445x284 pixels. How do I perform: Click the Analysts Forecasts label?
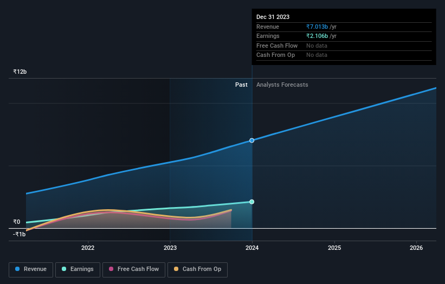pos(282,85)
